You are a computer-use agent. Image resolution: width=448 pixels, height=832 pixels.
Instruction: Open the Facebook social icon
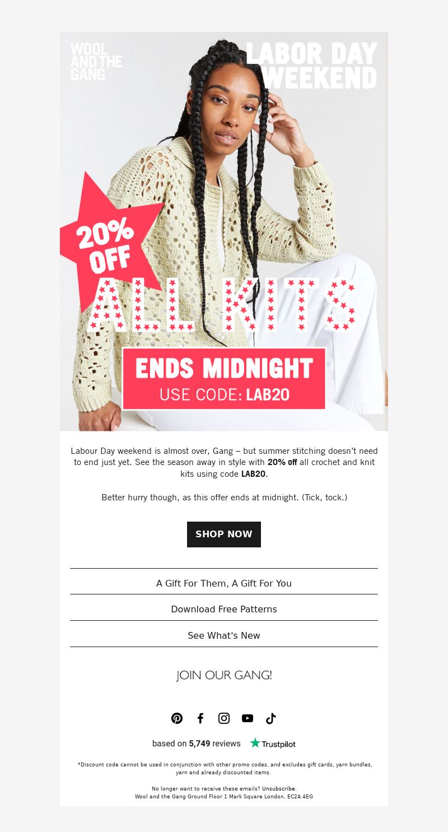(x=200, y=718)
